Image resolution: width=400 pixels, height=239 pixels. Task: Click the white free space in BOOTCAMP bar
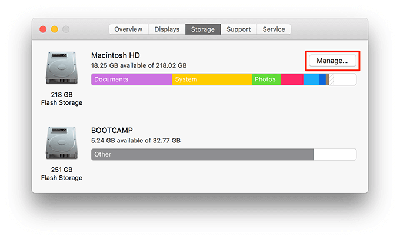pyautogui.click(x=335, y=155)
